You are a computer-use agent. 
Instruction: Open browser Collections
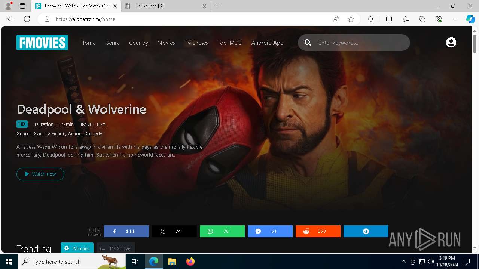coord(422,19)
